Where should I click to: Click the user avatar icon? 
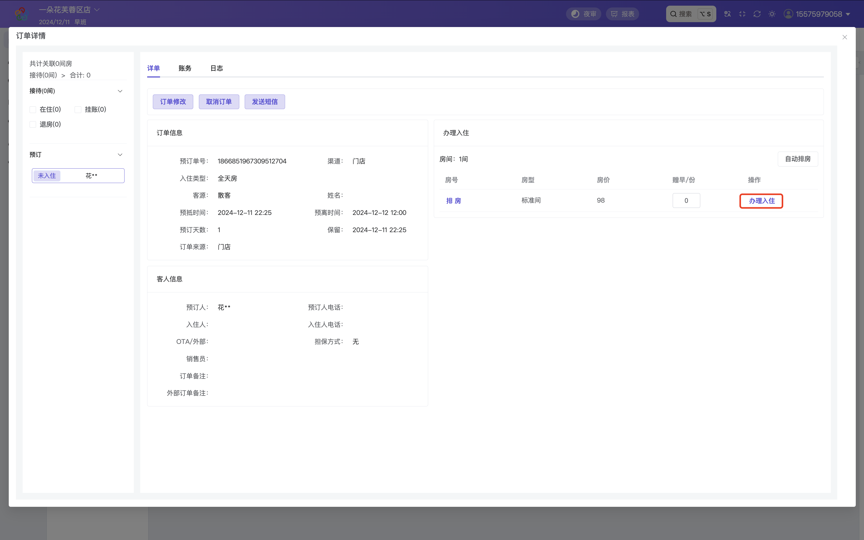(x=788, y=14)
